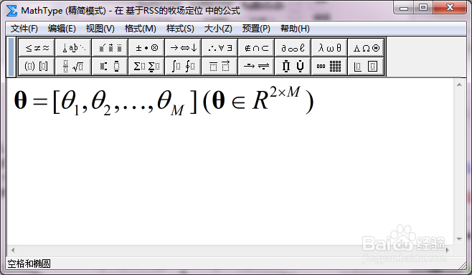
Task: Open the 样式(S) menu
Action: [180, 29]
